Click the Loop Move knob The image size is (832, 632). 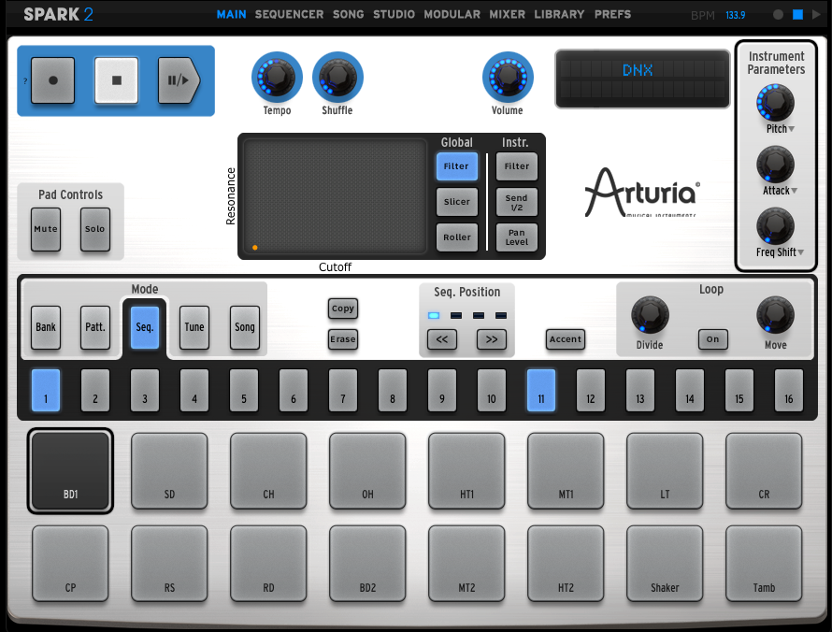click(x=775, y=315)
